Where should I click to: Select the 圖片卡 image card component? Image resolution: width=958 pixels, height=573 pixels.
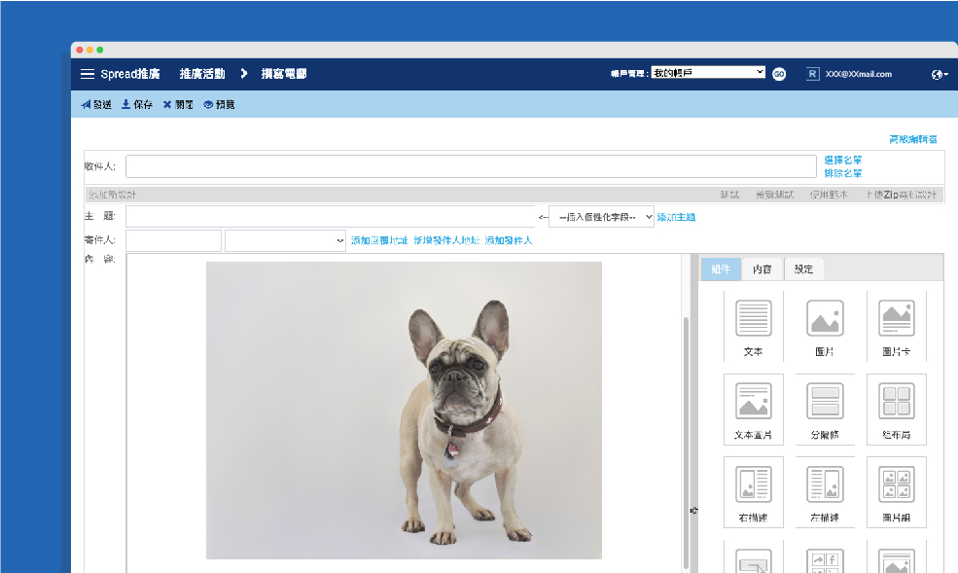[897, 326]
